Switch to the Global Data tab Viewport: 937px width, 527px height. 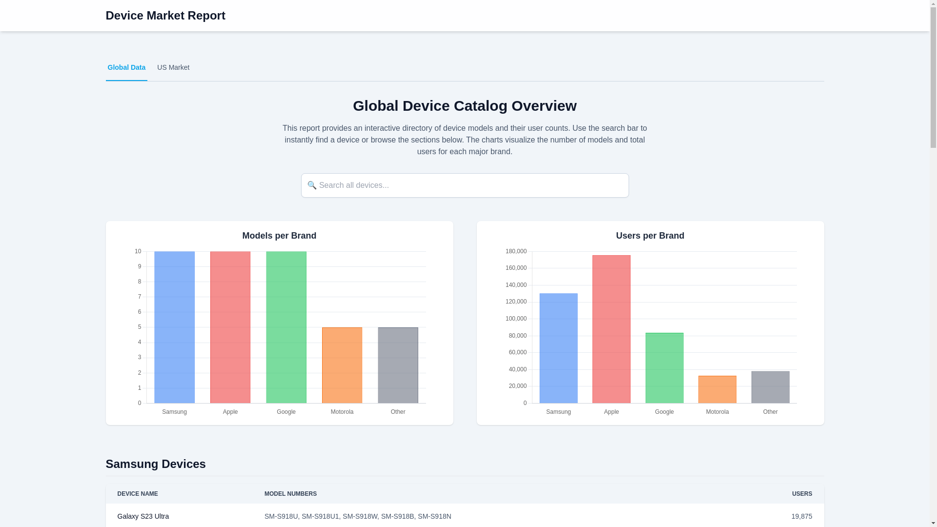tap(126, 68)
